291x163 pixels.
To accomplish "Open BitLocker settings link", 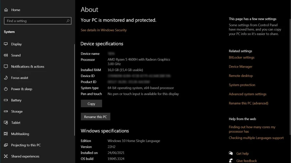I will (x=242, y=57).
